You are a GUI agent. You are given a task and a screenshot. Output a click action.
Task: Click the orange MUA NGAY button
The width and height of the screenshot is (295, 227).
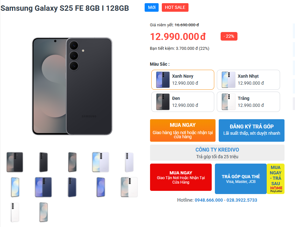coord(182,130)
